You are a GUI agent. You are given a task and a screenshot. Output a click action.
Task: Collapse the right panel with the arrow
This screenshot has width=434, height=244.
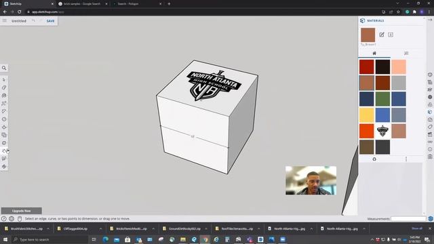(430, 20)
